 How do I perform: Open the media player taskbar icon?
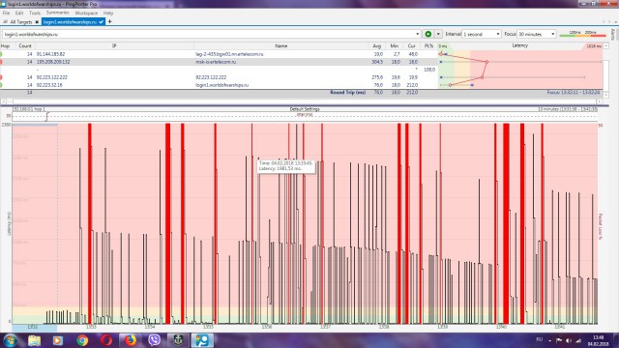pos(58,340)
